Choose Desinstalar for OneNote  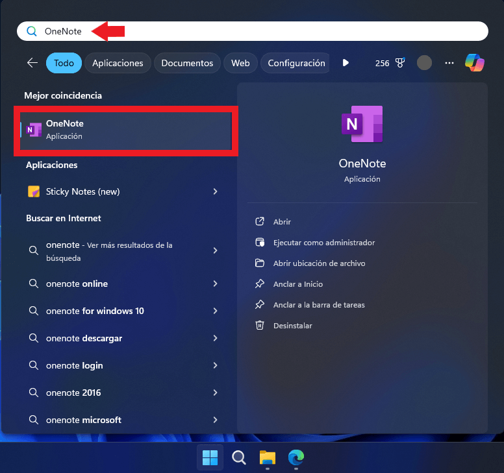292,326
